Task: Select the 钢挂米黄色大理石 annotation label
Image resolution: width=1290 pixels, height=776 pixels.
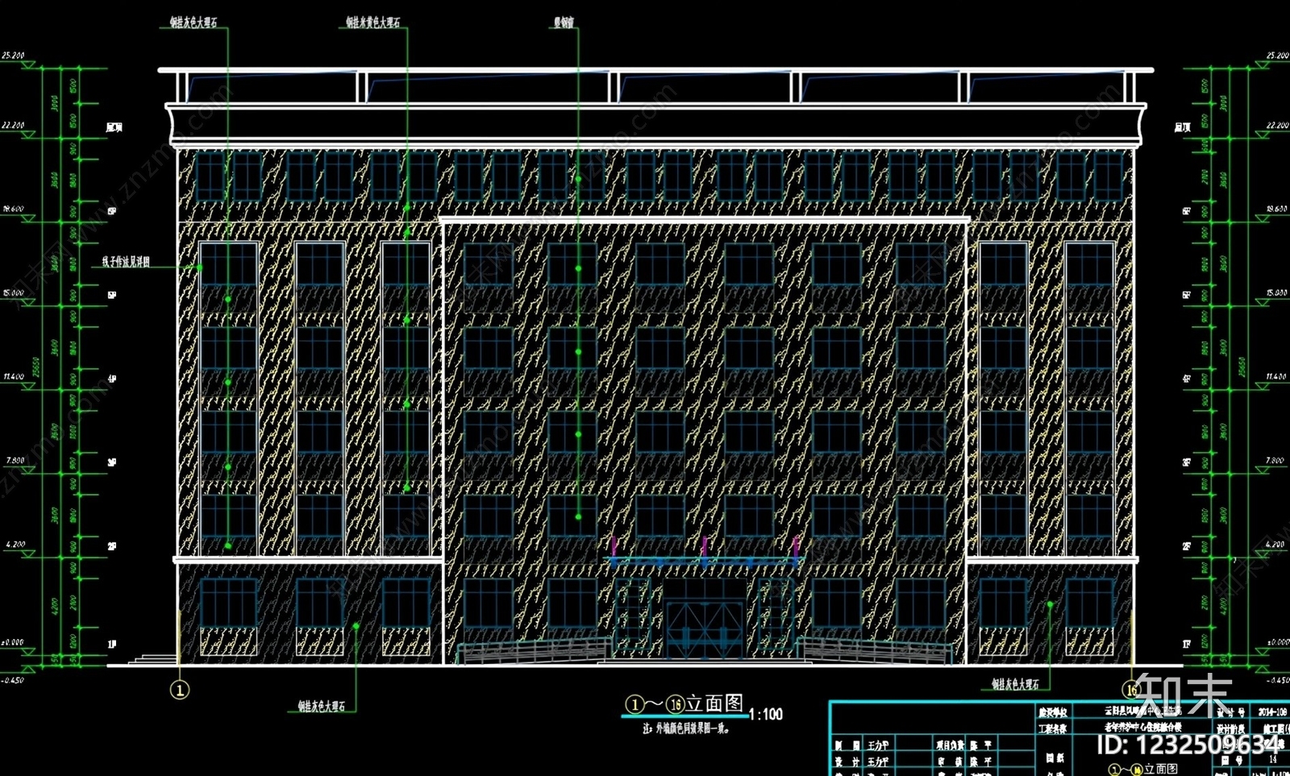Action: tap(372, 23)
